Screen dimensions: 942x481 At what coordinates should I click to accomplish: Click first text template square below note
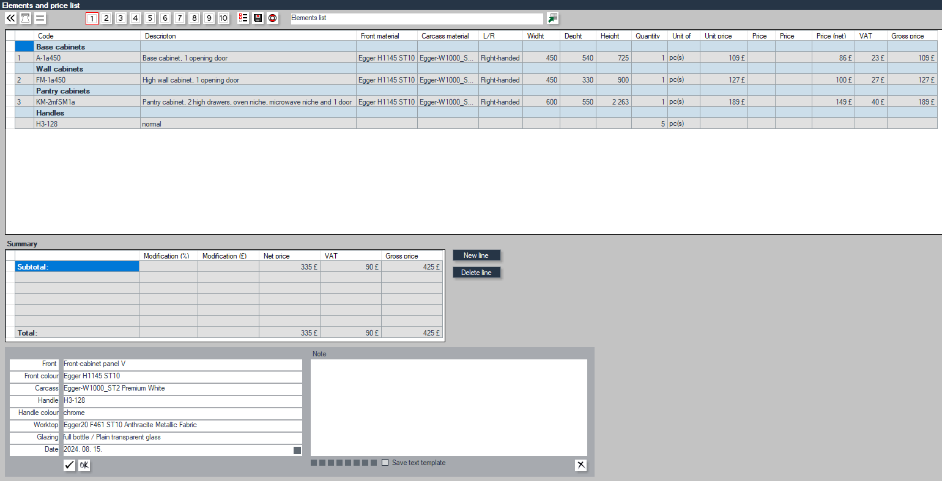point(314,463)
